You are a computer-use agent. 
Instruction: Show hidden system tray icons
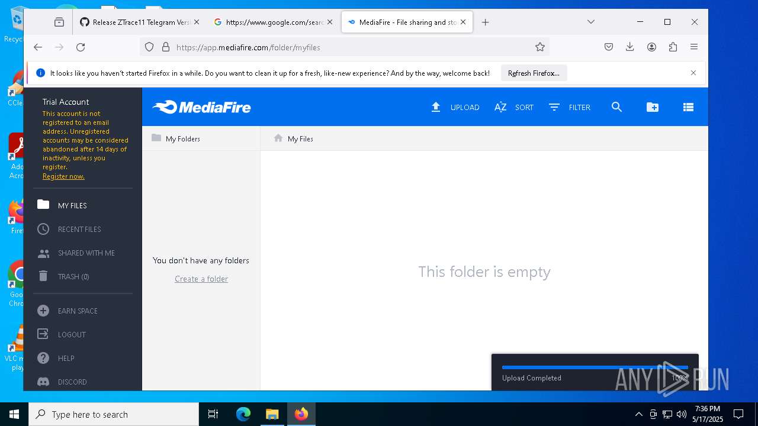point(638,414)
